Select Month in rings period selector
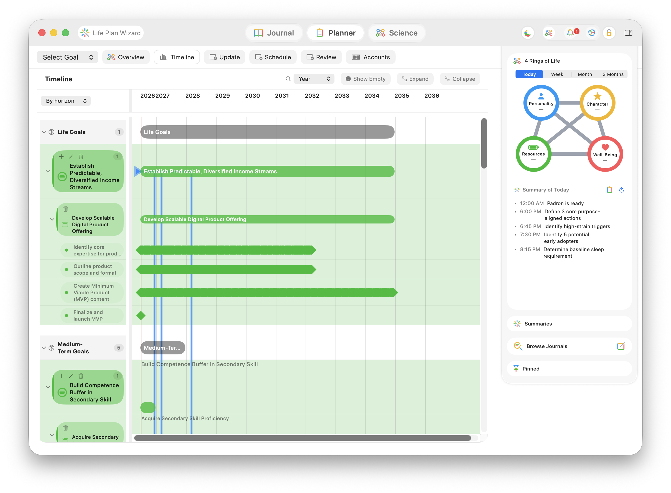The height and width of the screenshot is (493, 671). (585, 74)
